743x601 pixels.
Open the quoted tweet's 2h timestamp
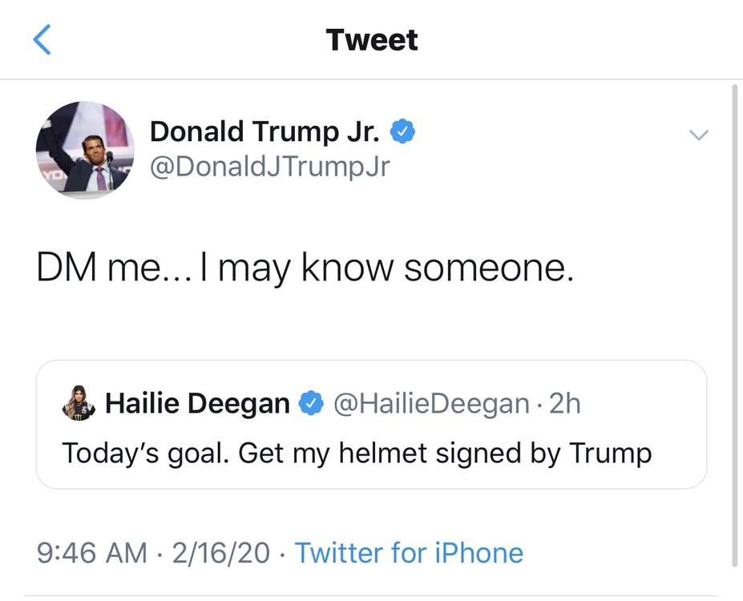click(565, 404)
